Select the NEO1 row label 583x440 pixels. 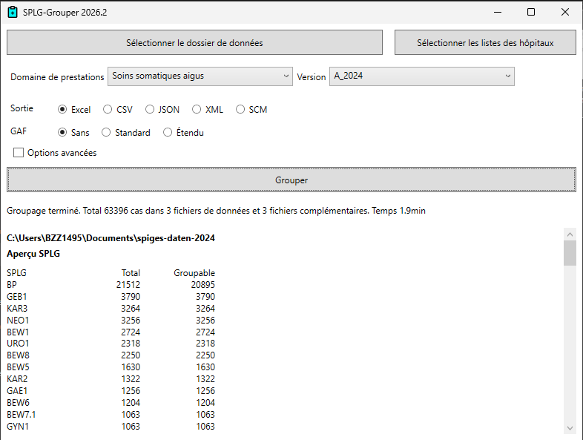click(18, 321)
